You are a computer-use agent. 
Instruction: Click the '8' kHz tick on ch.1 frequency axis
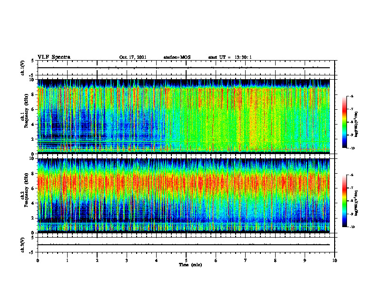click(x=33, y=94)
